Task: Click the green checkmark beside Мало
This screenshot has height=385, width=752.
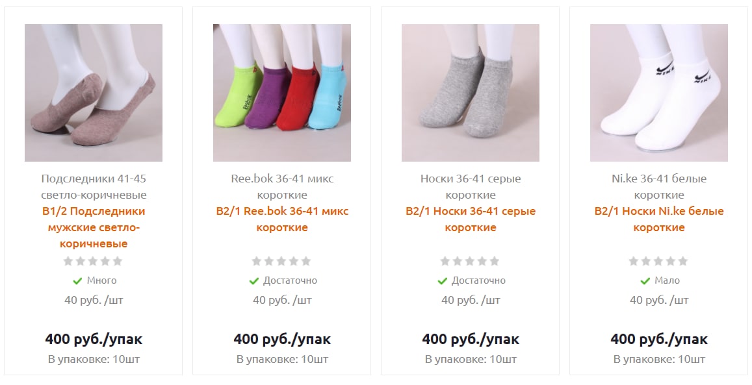Action: point(645,281)
